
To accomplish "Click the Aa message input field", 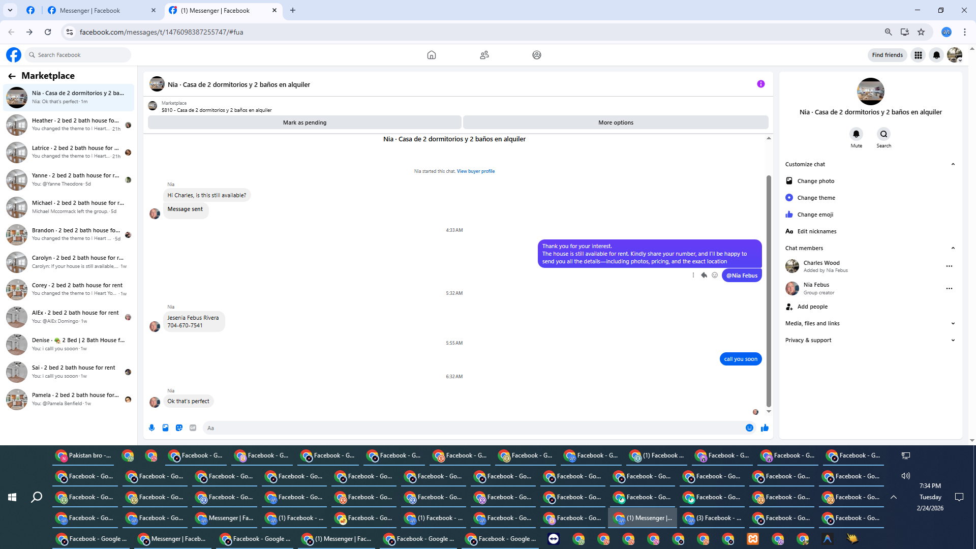I will click(x=473, y=428).
